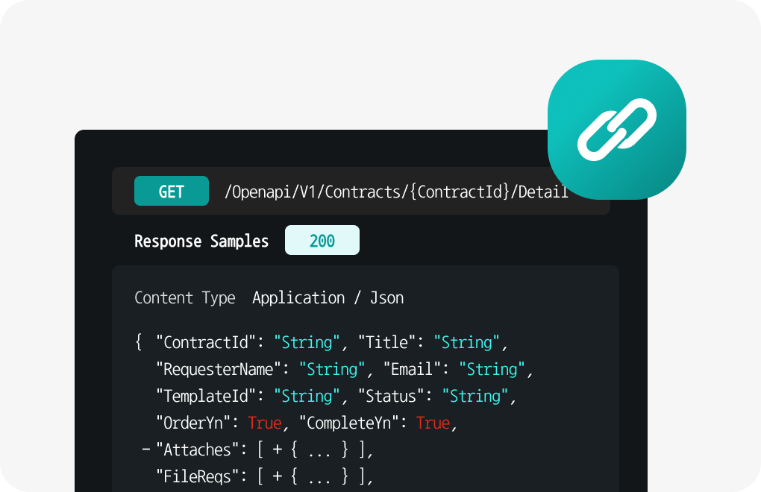
Task: Select the Title String value
Action: click(x=467, y=343)
